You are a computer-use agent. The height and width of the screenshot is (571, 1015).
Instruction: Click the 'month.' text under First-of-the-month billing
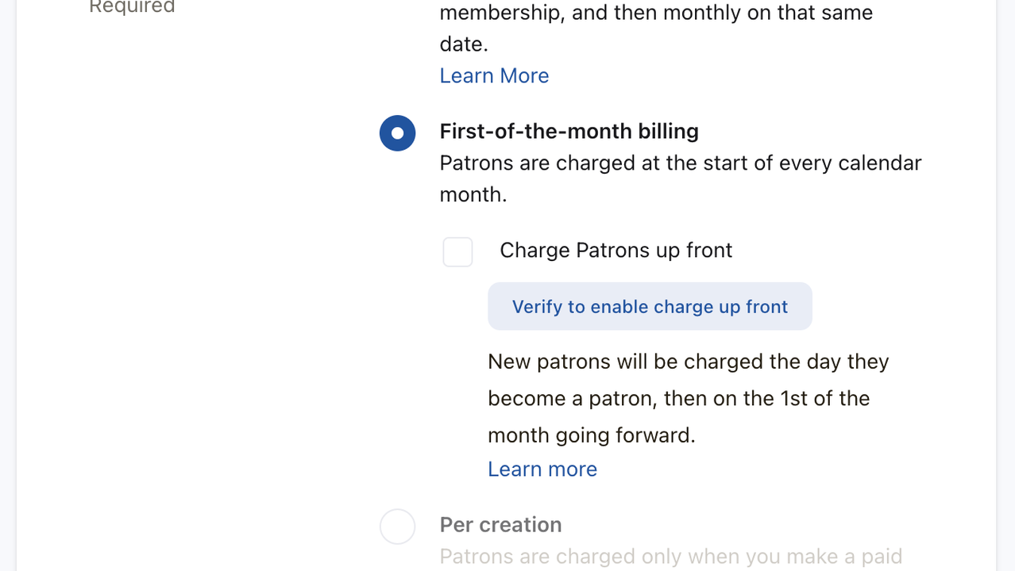tap(473, 195)
